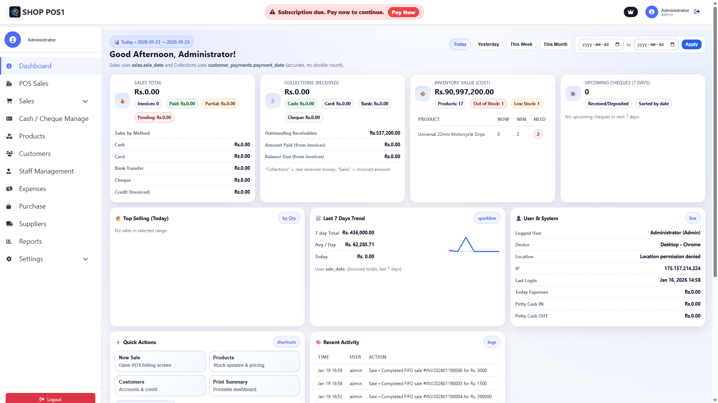Image resolution: width=718 pixels, height=403 pixels.
Task: Open POS Sales from sidebar
Action: [x=34, y=84]
